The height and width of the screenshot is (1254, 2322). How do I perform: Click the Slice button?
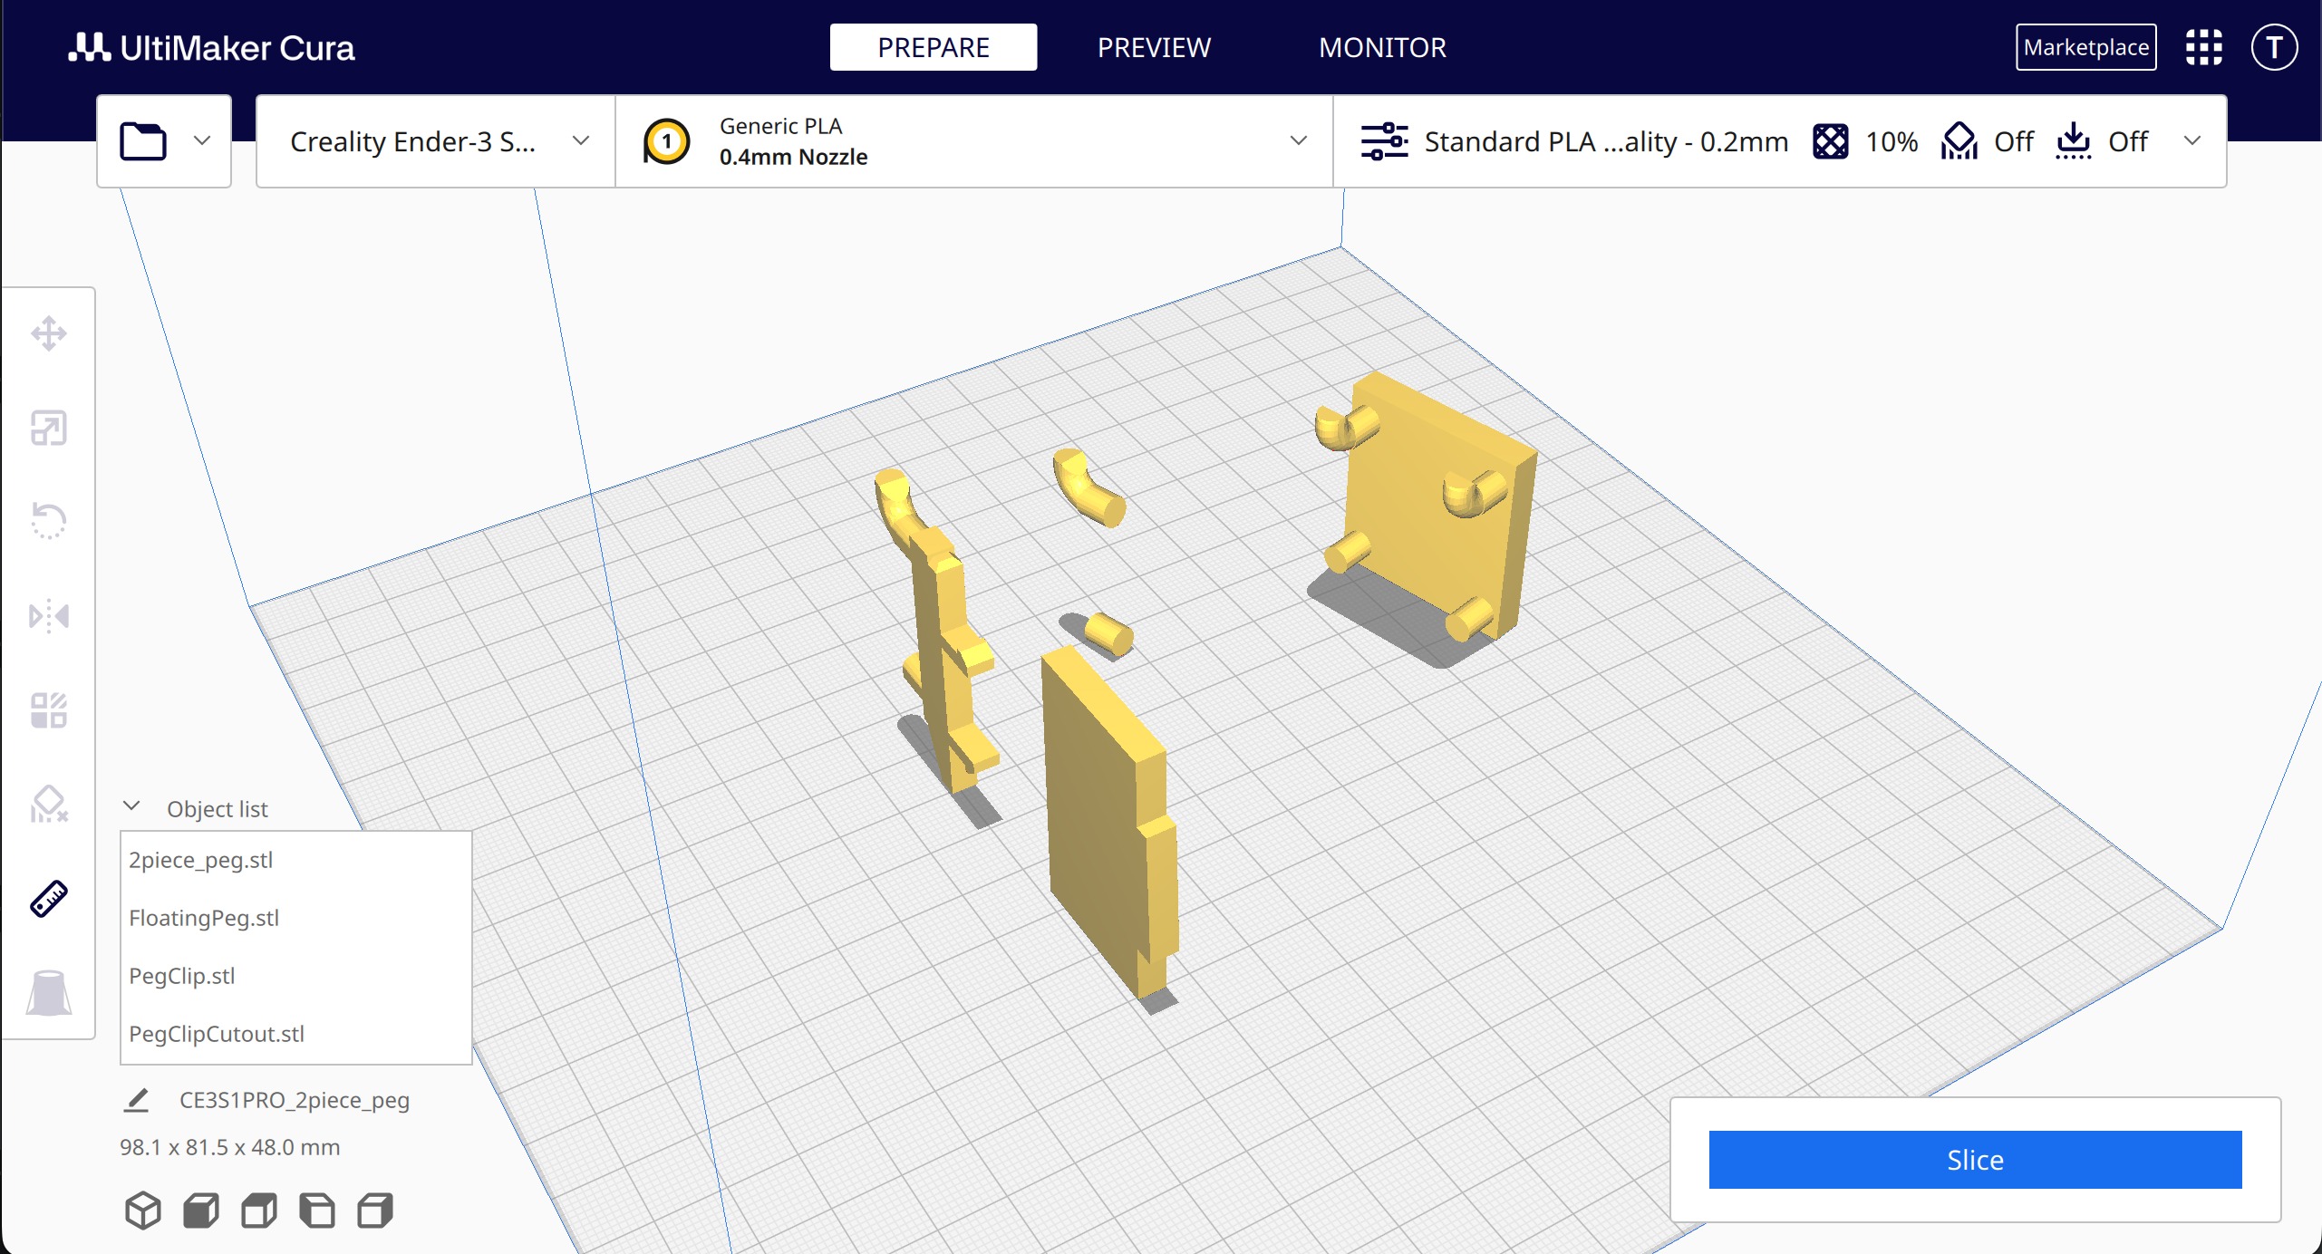tap(1975, 1160)
